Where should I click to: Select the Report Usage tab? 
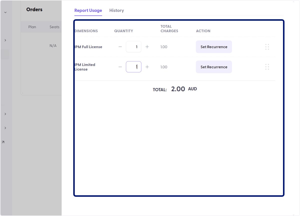[x=88, y=10]
